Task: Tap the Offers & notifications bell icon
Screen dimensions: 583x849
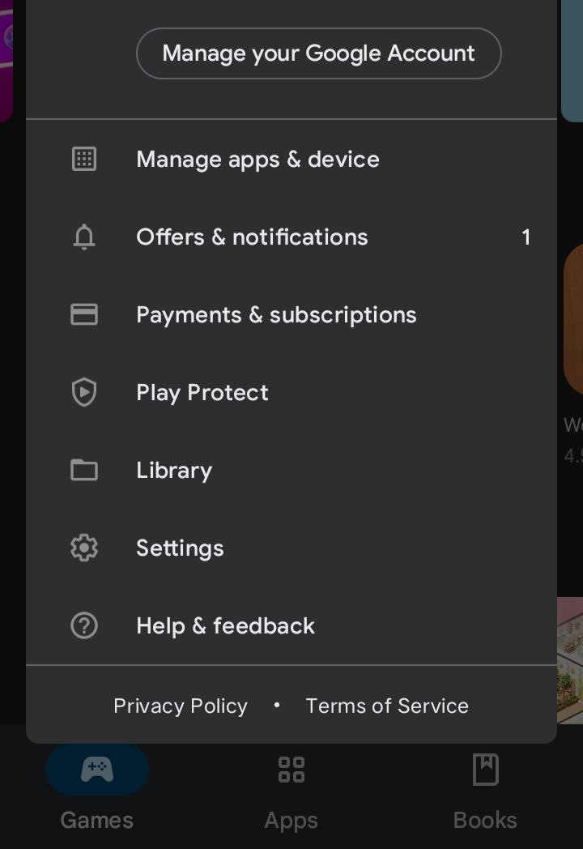Action: point(84,237)
